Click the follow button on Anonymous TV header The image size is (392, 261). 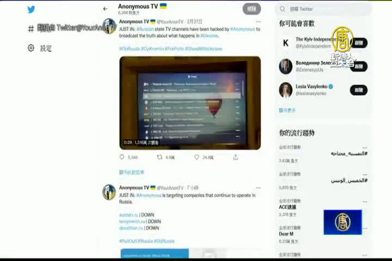[x=252, y=9]
